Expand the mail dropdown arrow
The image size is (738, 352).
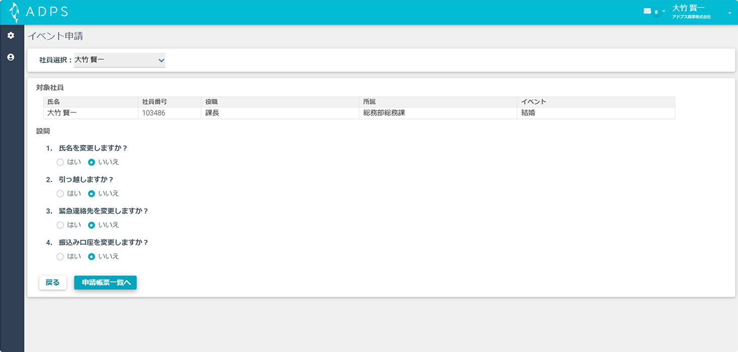663,11
